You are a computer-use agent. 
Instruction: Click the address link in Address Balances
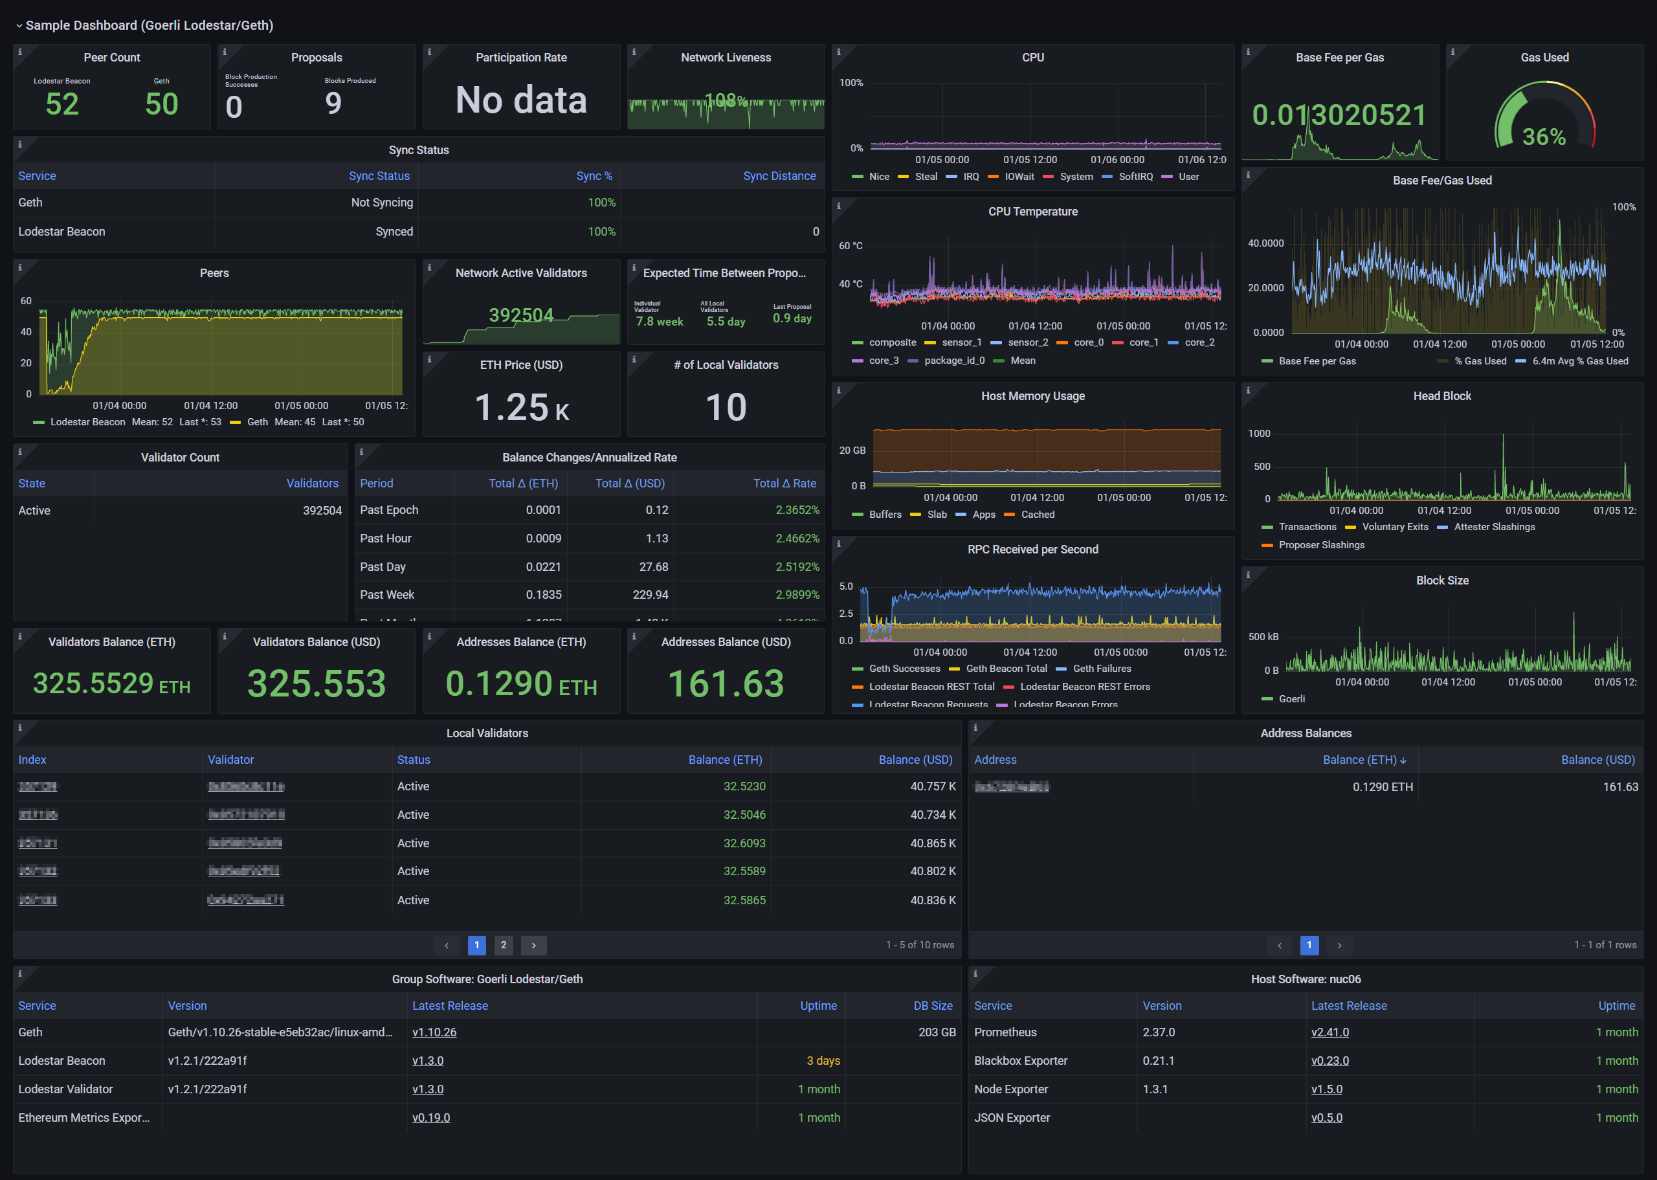(x=1011, y=788)
